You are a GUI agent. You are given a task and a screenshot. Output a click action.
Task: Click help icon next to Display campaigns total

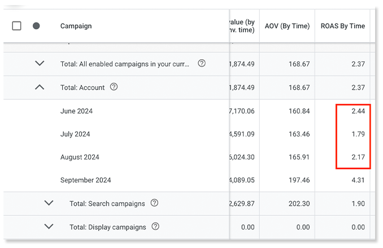[155, 227]
